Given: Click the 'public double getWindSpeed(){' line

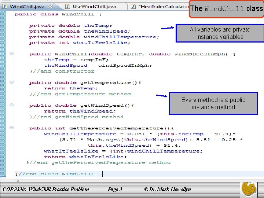Looking at the screenshot, I should coord(81,106).
